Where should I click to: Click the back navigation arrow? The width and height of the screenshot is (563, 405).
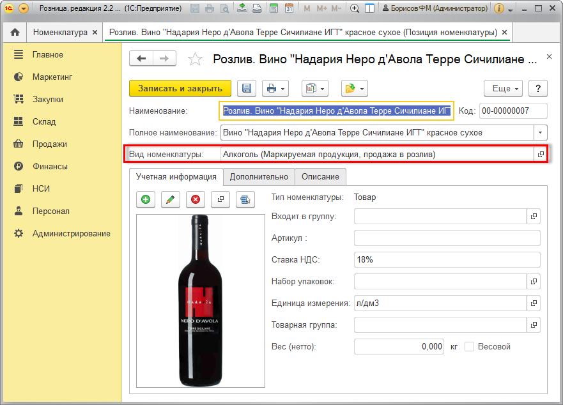pyautogui.click(x=141, y=59)
